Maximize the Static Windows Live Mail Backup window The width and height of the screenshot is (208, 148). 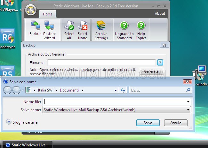click(159, 6)
